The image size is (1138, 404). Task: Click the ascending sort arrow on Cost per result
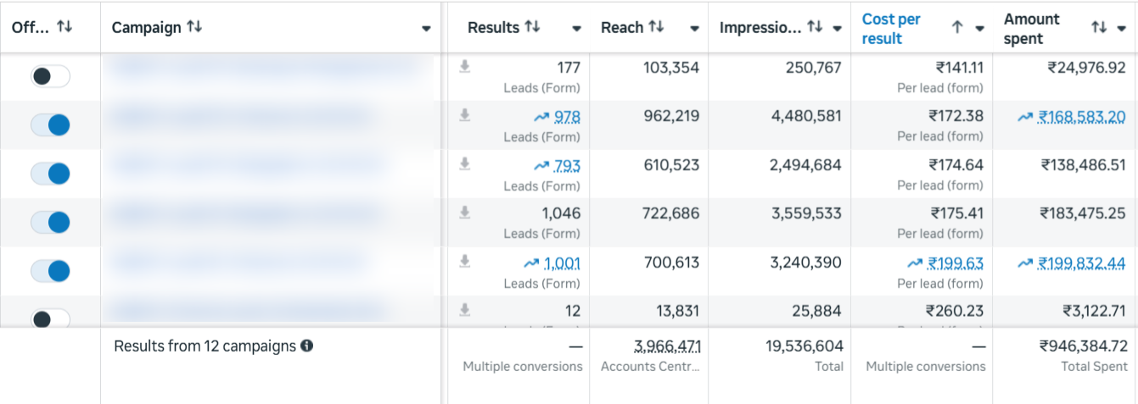[957, 28]
